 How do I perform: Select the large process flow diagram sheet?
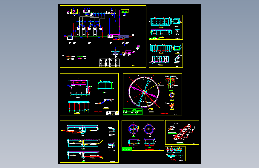(x=103, y=36)
